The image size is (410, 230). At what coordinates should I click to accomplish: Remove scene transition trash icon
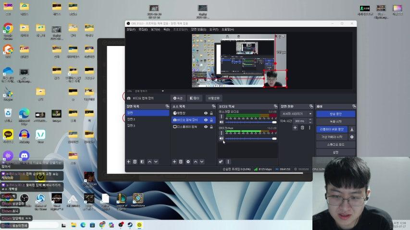(x=302, y=127)
